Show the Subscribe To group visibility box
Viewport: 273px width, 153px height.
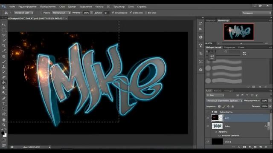coord(208,112)
